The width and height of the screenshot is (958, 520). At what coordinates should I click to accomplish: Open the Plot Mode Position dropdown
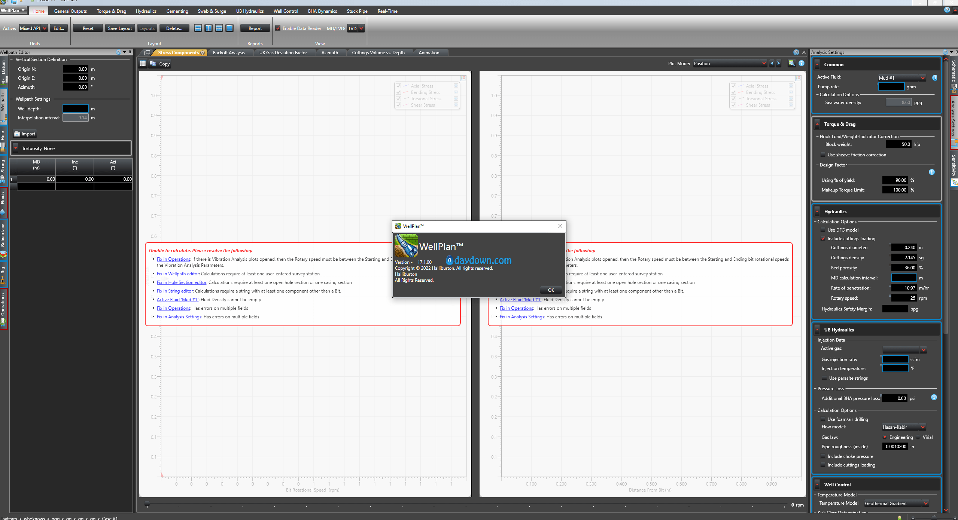click(730, 64)
